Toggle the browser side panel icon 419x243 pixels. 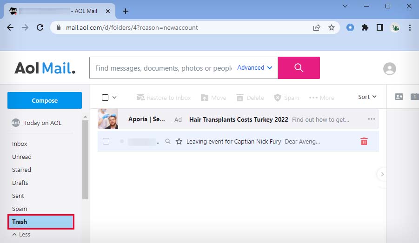(380, 27)
